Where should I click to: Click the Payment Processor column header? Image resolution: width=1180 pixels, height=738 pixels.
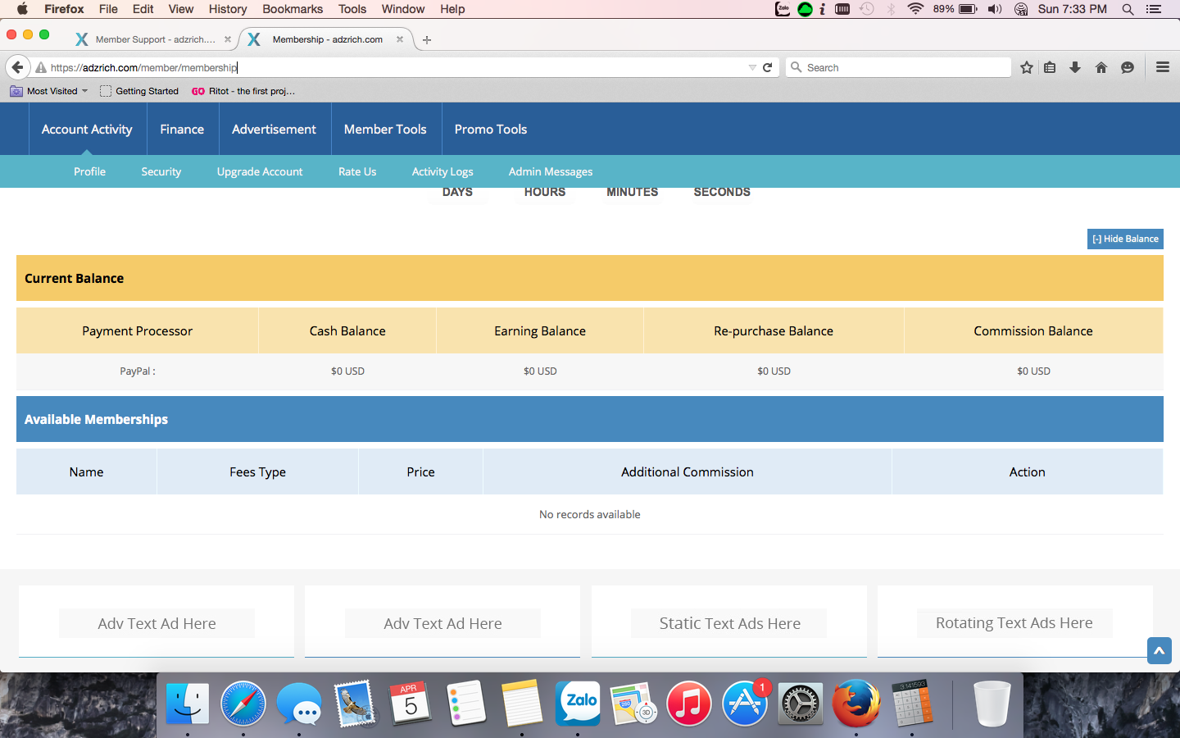coord(137,330)
